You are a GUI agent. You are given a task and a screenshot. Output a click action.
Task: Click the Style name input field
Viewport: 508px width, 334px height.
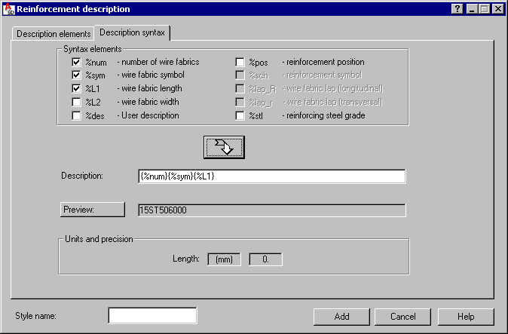point(152,316)
